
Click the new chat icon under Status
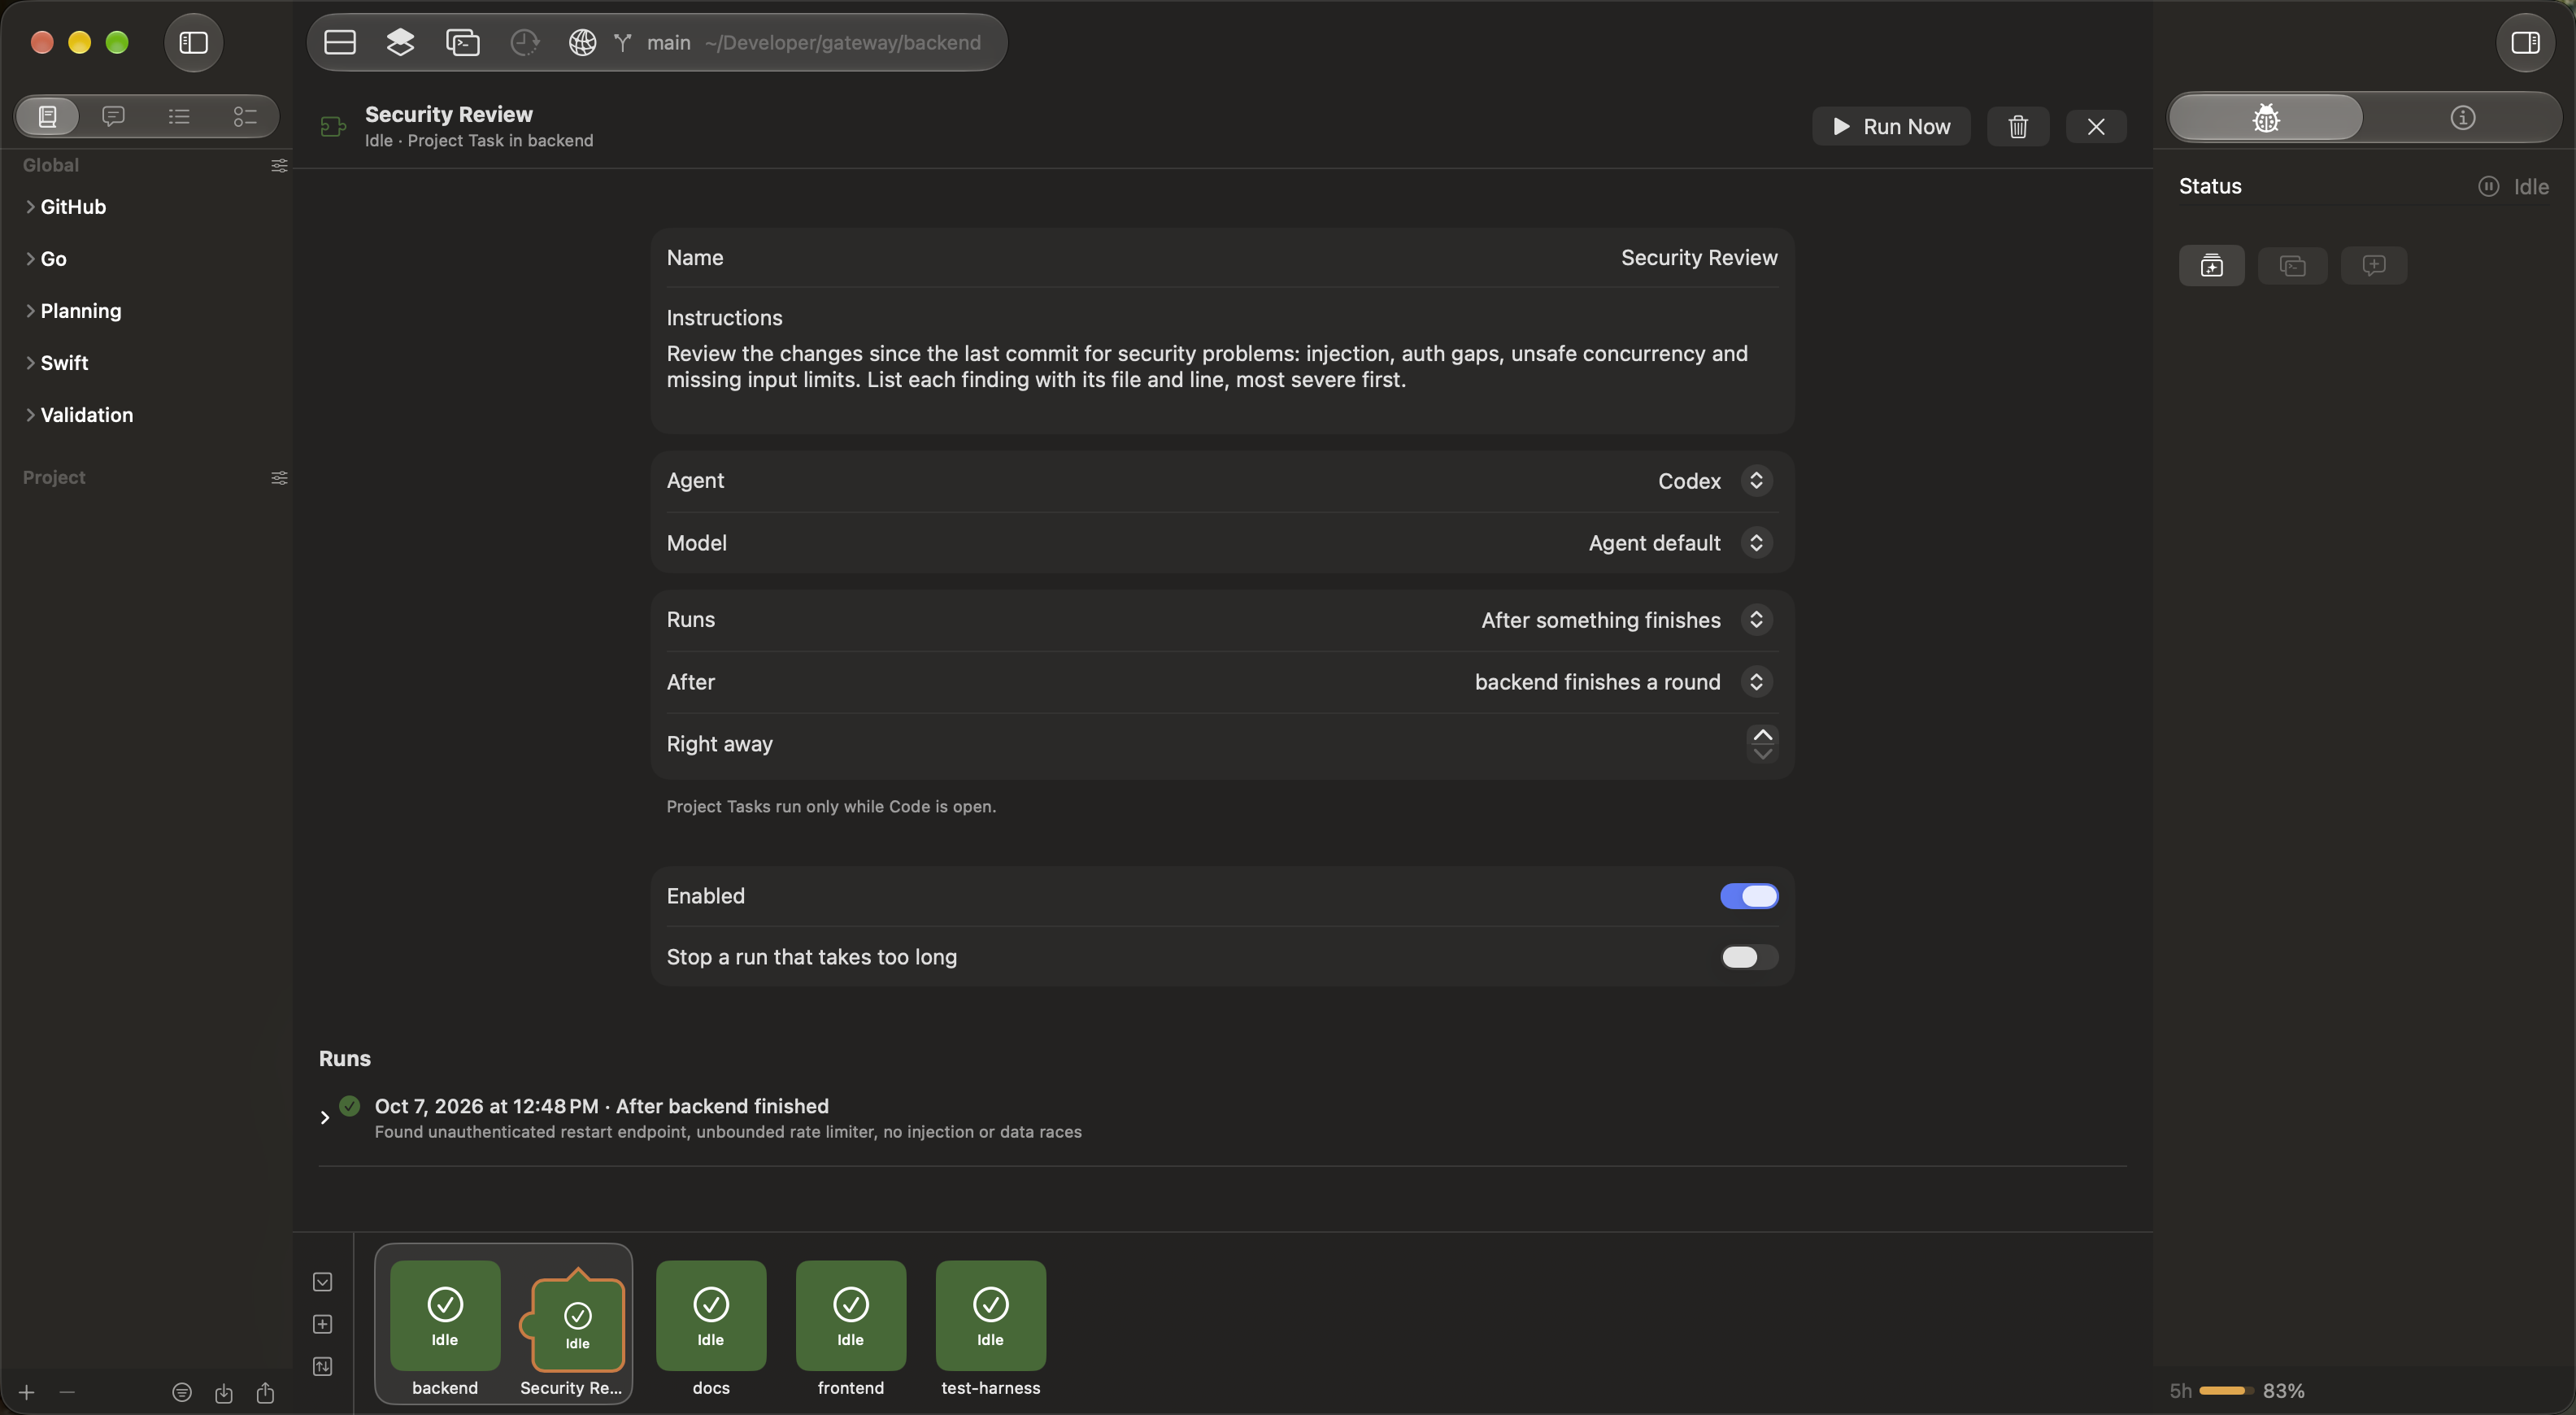click(x=2374, y=265)
